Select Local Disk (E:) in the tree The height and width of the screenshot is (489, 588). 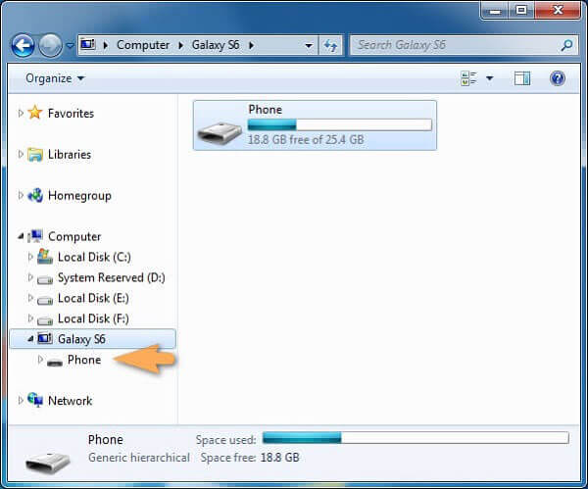pos(93,298)
